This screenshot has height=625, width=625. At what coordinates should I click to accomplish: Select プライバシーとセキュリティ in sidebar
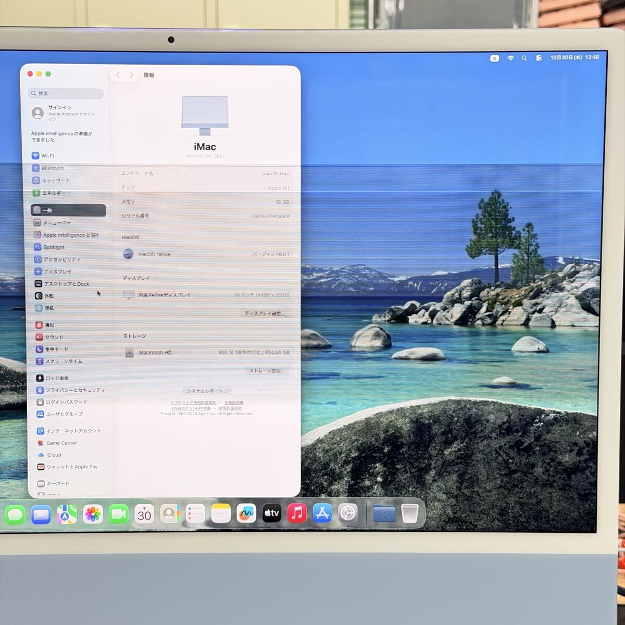click(x=70, y=390)
